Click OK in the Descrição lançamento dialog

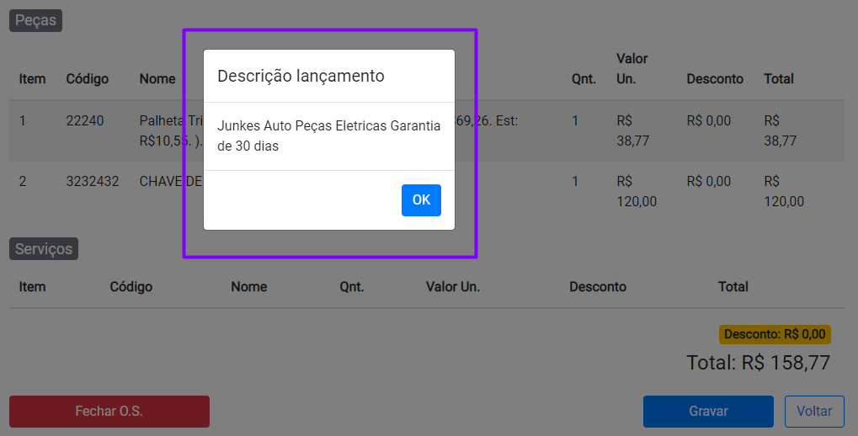coord(421,200)
